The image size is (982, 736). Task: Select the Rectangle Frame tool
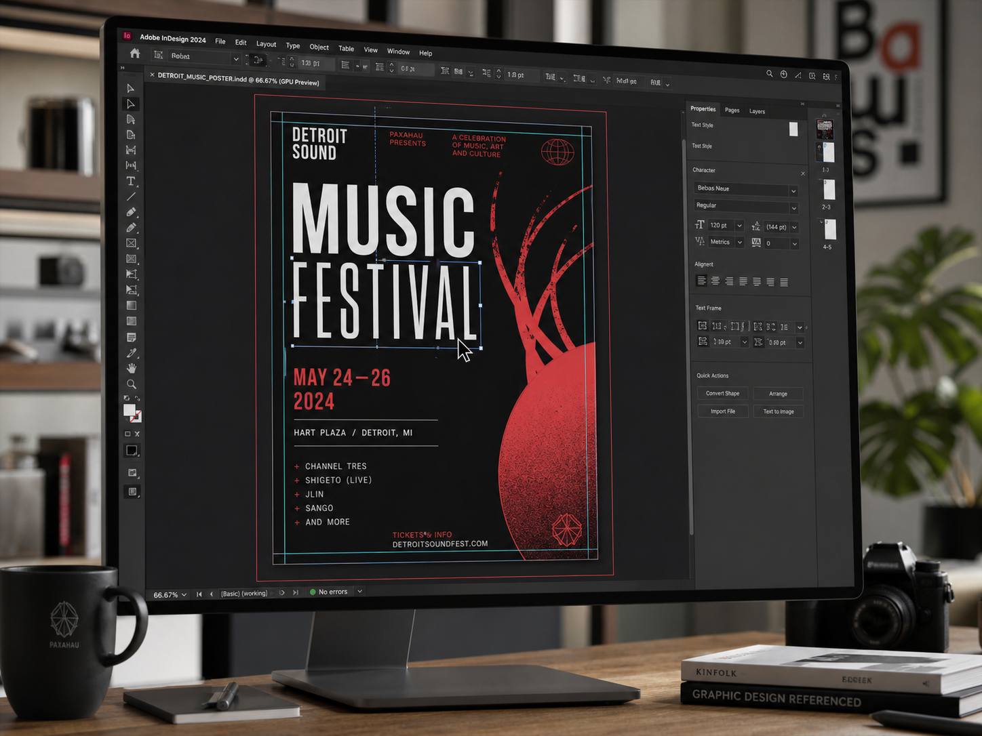tap(131, 243)
